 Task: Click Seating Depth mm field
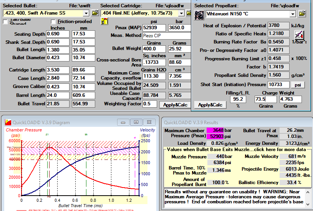[83, 34]
